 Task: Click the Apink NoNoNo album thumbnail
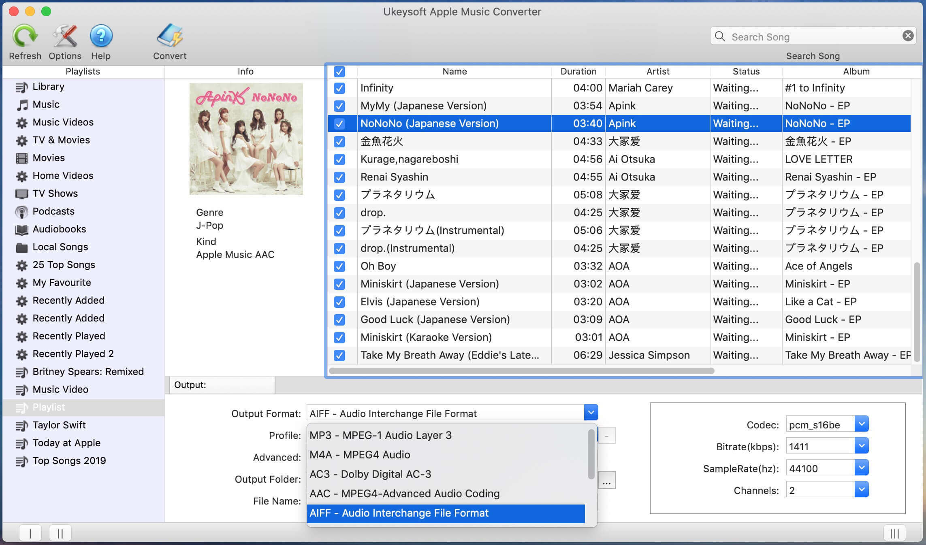coord(245,138)
